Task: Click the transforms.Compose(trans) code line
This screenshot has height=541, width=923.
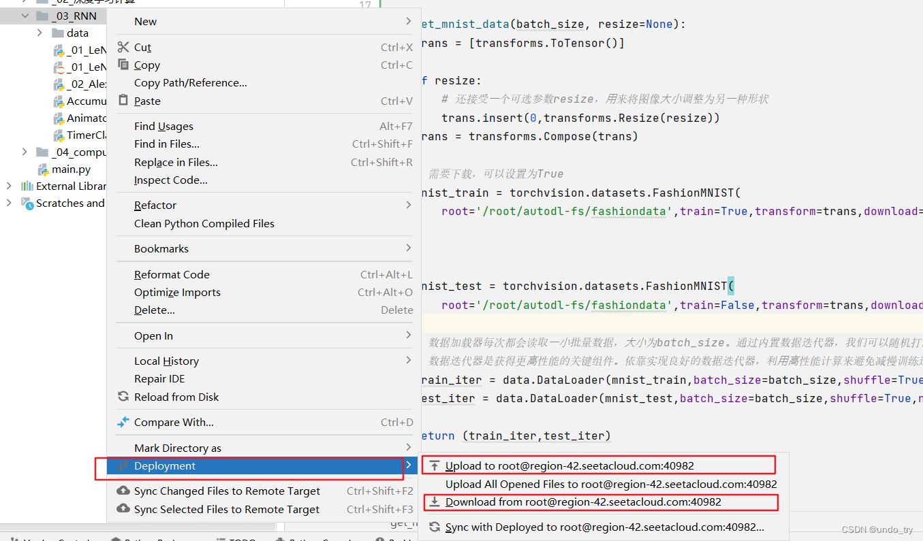Action: pos(529,136)
